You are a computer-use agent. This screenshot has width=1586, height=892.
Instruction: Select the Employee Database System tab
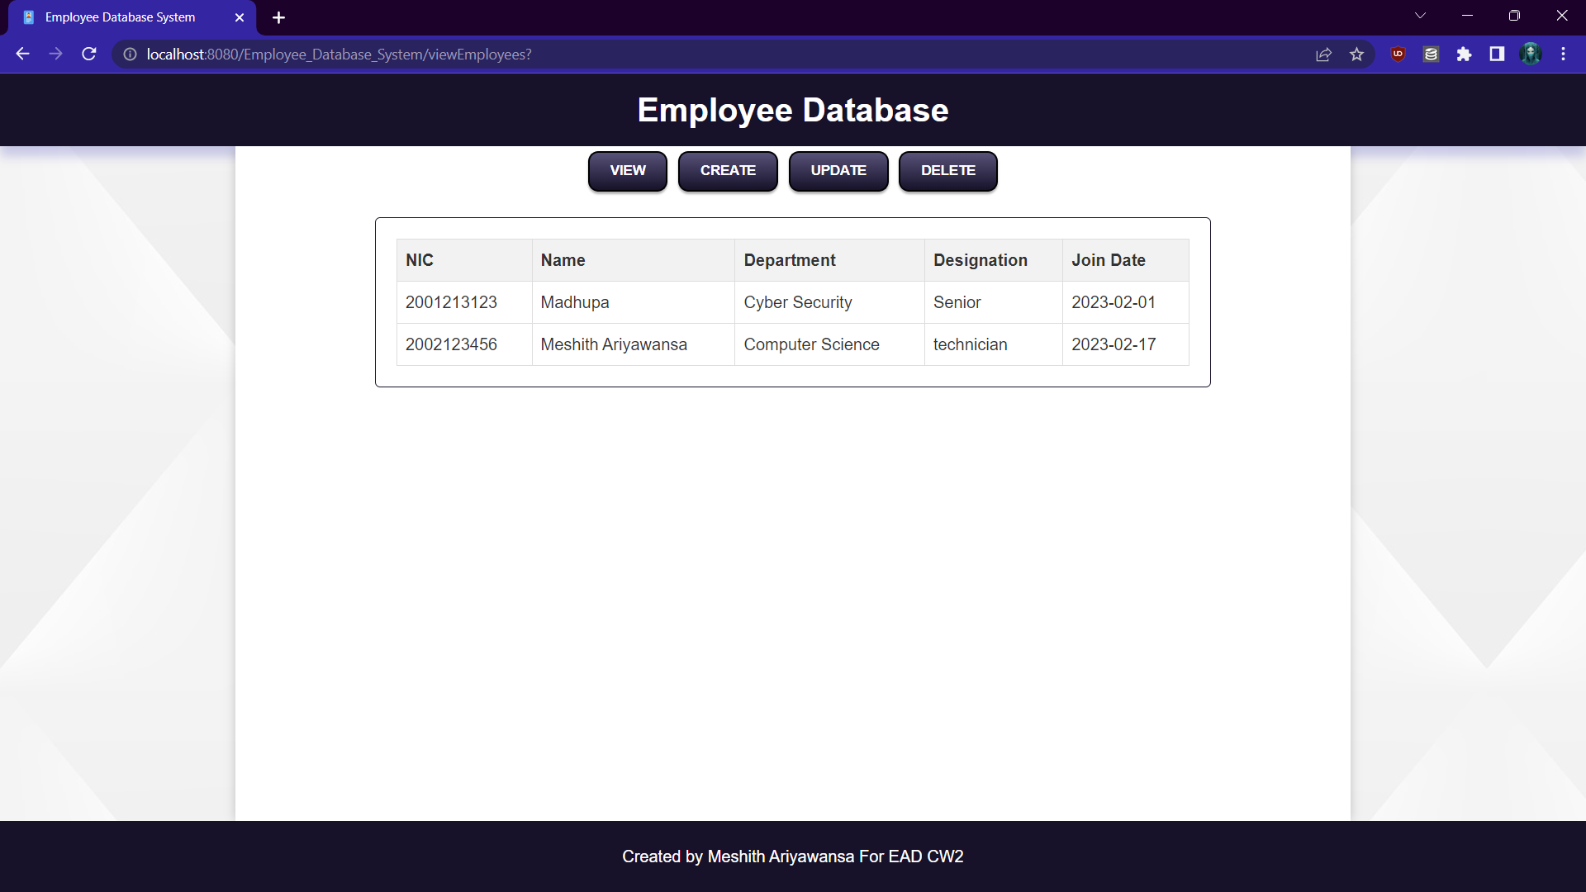click(120, 17)
